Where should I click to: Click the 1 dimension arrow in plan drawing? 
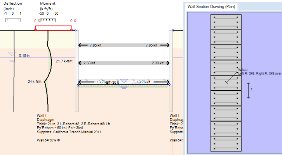coord(248,91)
